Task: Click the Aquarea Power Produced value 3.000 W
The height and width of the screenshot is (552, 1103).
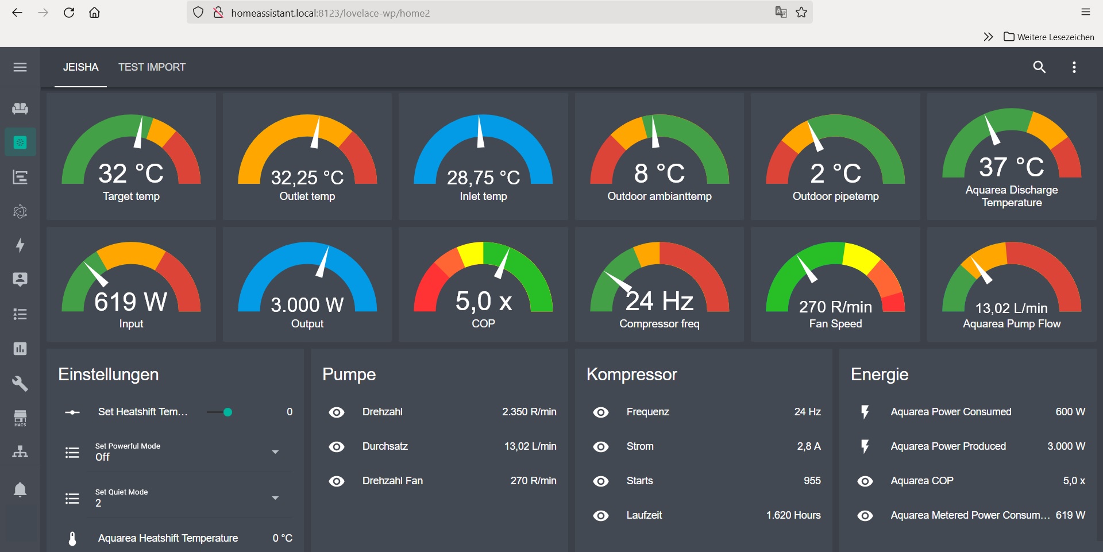Action: pos(1066,446)
